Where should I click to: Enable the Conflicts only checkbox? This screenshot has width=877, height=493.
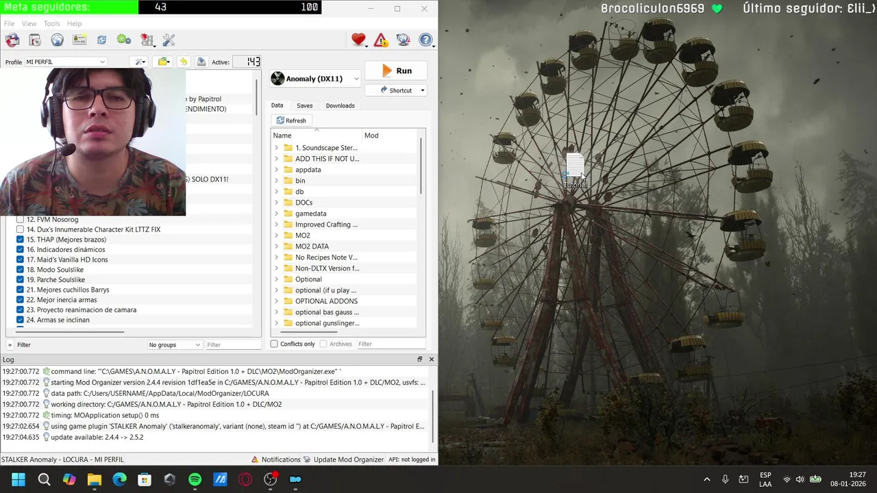[274, 344]
